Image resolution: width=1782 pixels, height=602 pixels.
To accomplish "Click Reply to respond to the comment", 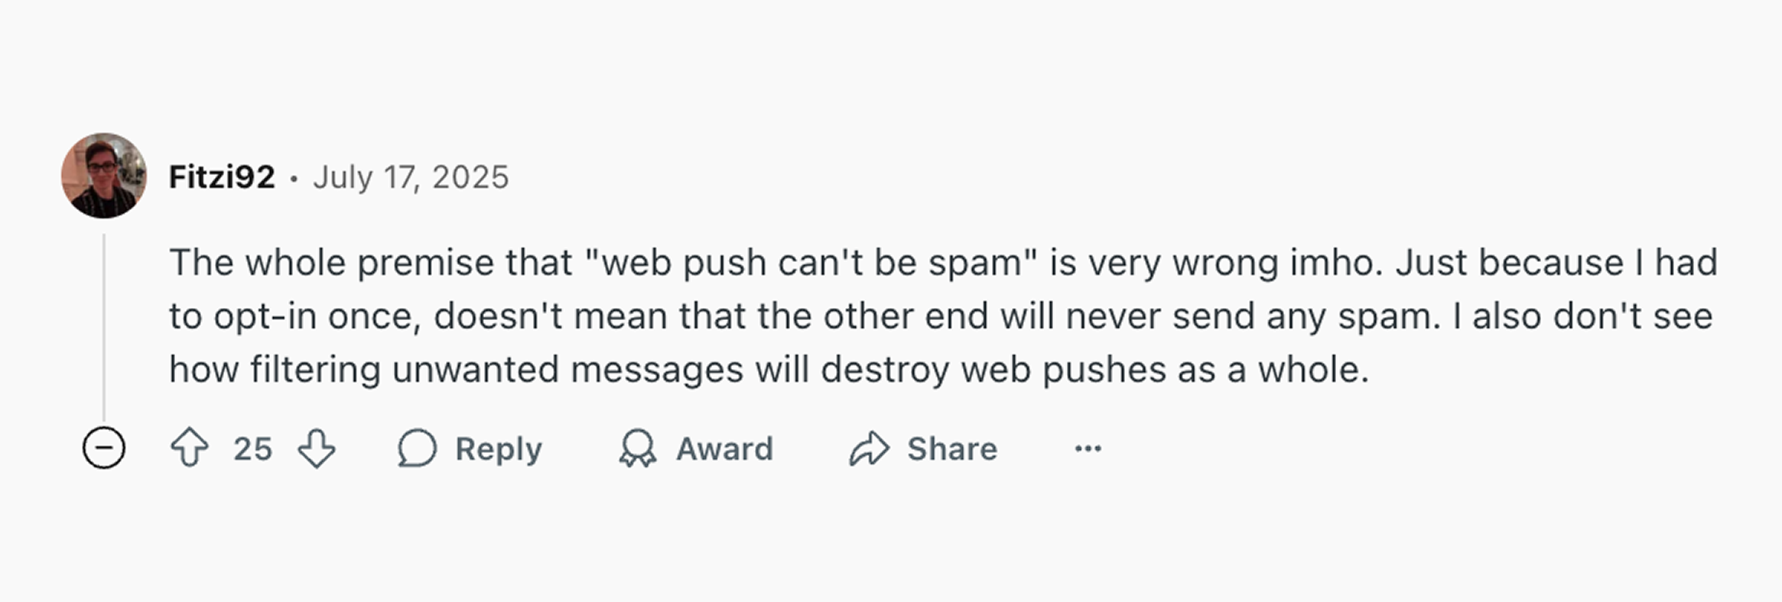I will tap(471, 448).
